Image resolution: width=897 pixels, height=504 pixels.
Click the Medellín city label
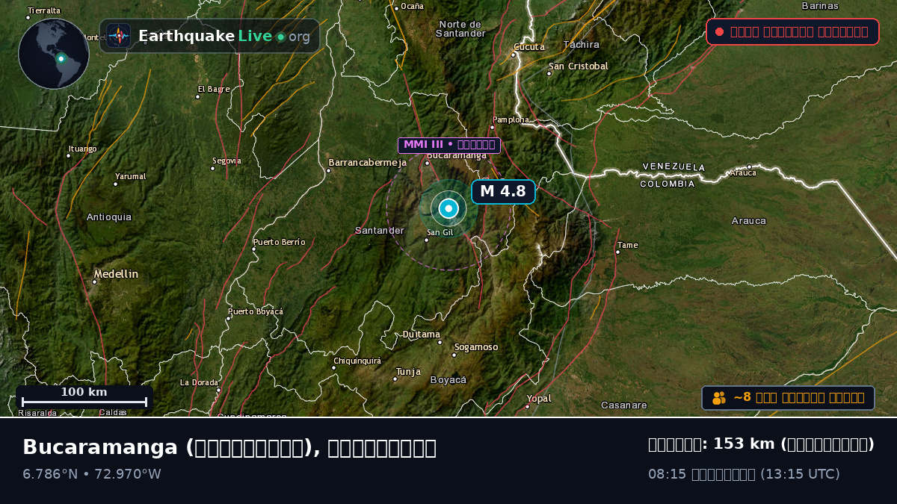[116, 274]
